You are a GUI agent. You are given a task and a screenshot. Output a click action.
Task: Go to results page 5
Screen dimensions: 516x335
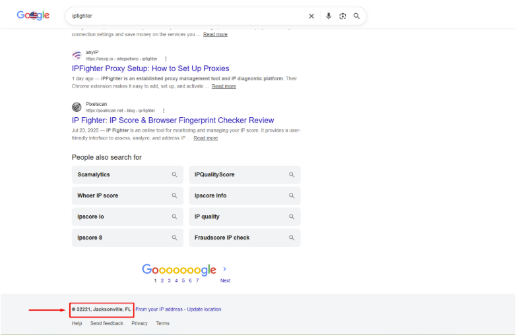click(183, 280)
